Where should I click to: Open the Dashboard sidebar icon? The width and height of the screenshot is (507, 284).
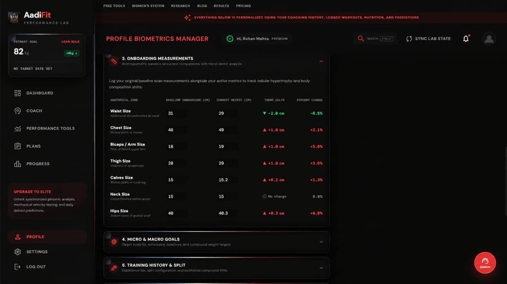point(17,93)
